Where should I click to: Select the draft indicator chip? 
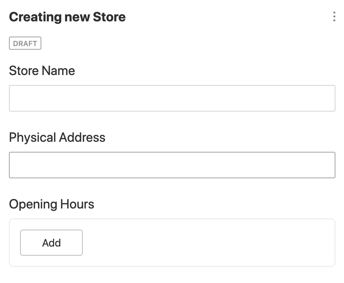(x=25, y=43)
